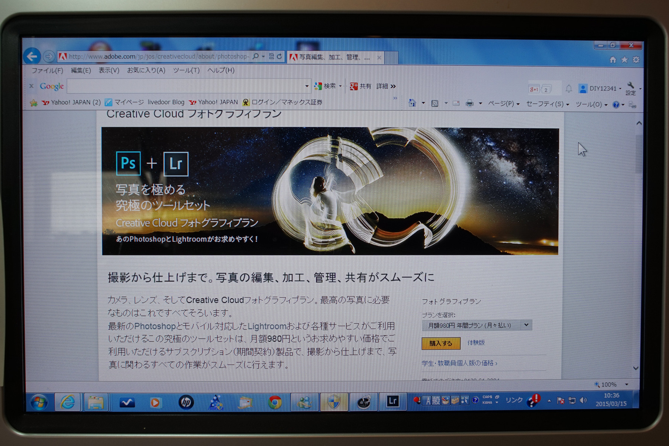Screen dimensions: 669x446
Task: Click the volume speaker tray icon
Action: [583, 400]
